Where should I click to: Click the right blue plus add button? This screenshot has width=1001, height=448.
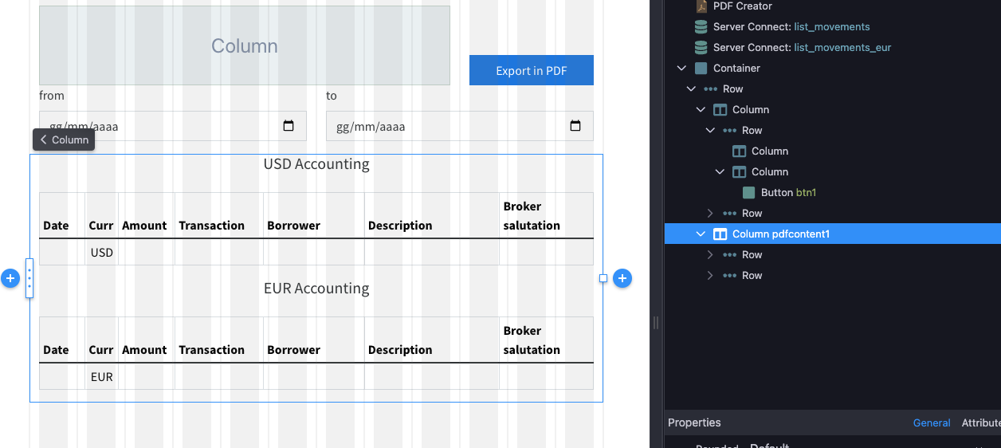pyautogui.click(x=622, y=278)
